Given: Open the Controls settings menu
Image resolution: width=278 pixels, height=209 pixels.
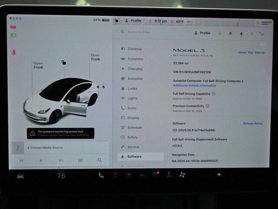Looking at the screenshot, I should (x=131, y=49).
